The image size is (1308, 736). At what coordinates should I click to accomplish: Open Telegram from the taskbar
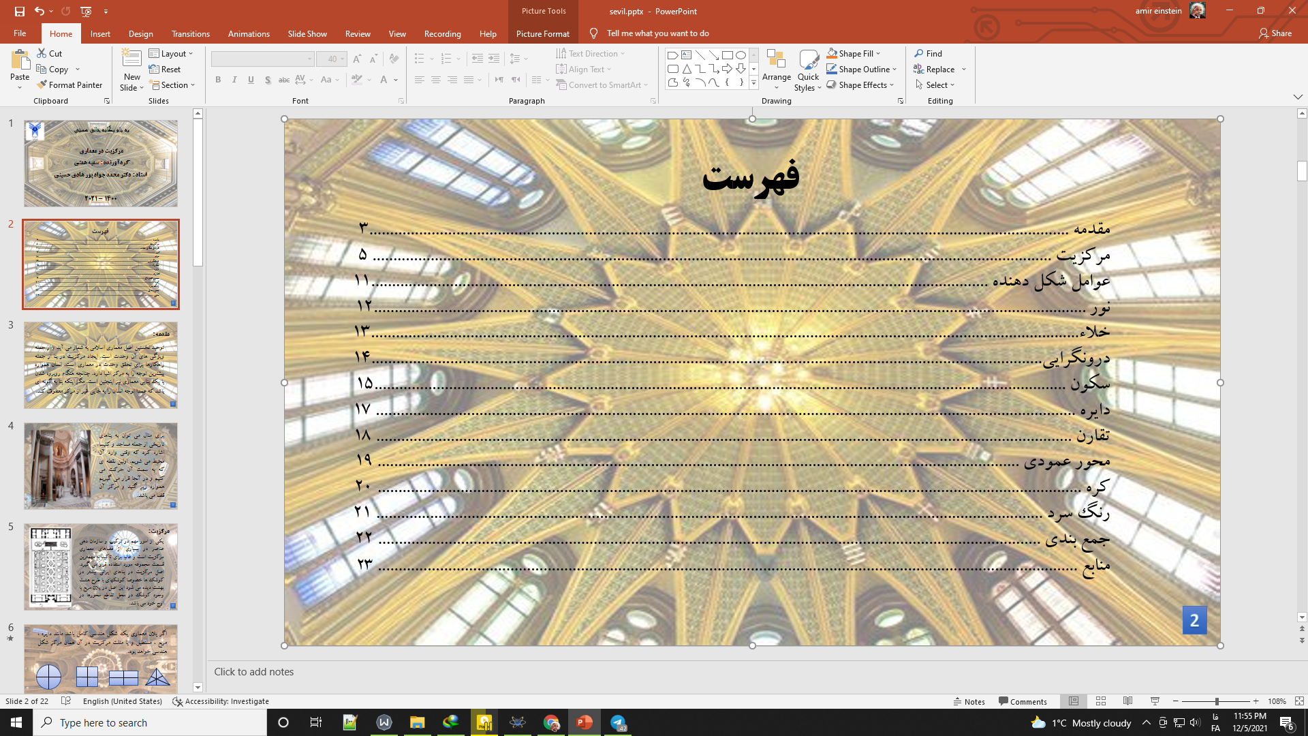click(618, 722)
